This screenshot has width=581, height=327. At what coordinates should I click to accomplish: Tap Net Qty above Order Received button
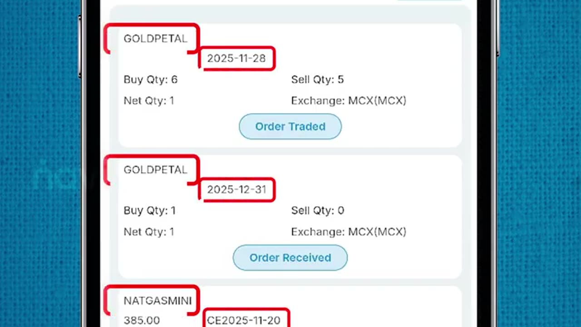tap(148, 232)
